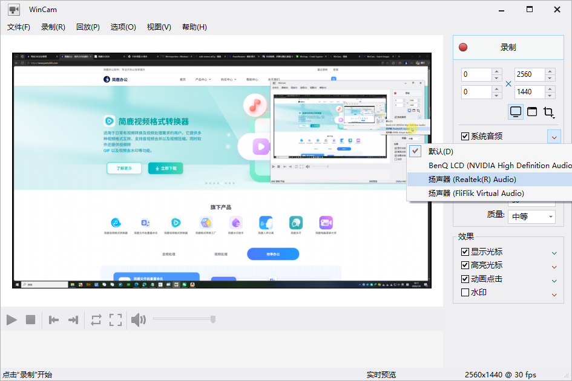
Task: Choose 扬声器 (FliFlik Virtual Audio) device
Action: pos(490,194)
